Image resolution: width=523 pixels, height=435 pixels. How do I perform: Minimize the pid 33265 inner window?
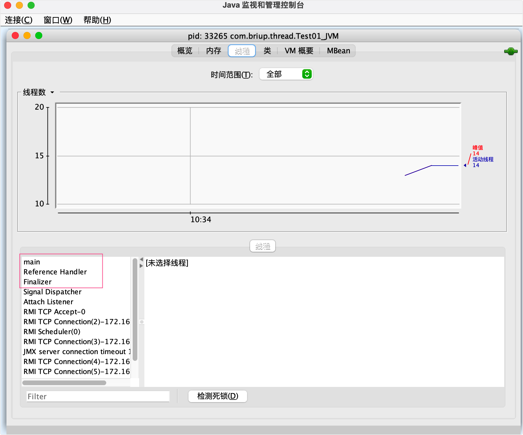(27, 35)
